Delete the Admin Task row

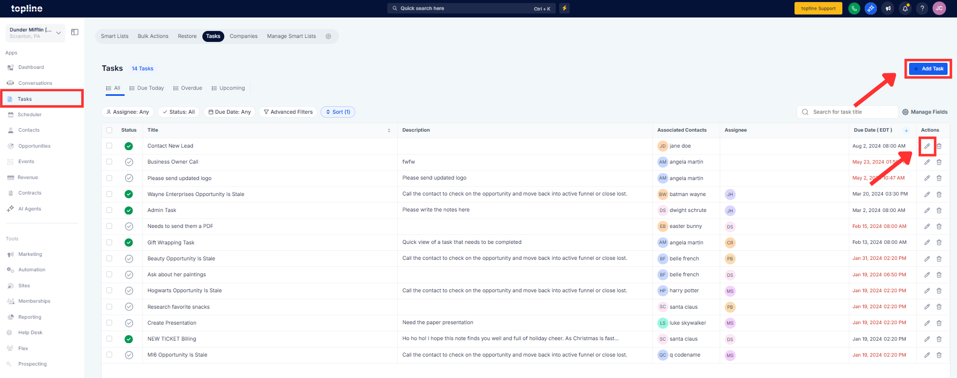point(939,210)
